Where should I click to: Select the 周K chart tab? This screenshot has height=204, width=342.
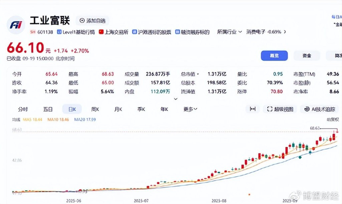click(x=95, y=109)
